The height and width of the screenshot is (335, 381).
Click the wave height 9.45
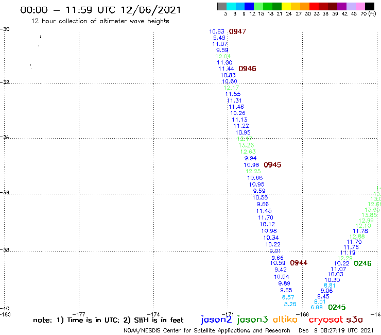point(323,296)
